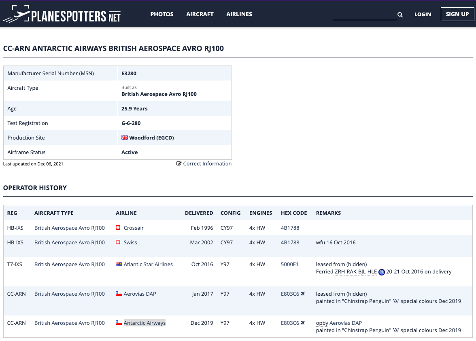Click aircraft type link in Swiss row
Screen dimensions: 476x341
tap(70, 242)
